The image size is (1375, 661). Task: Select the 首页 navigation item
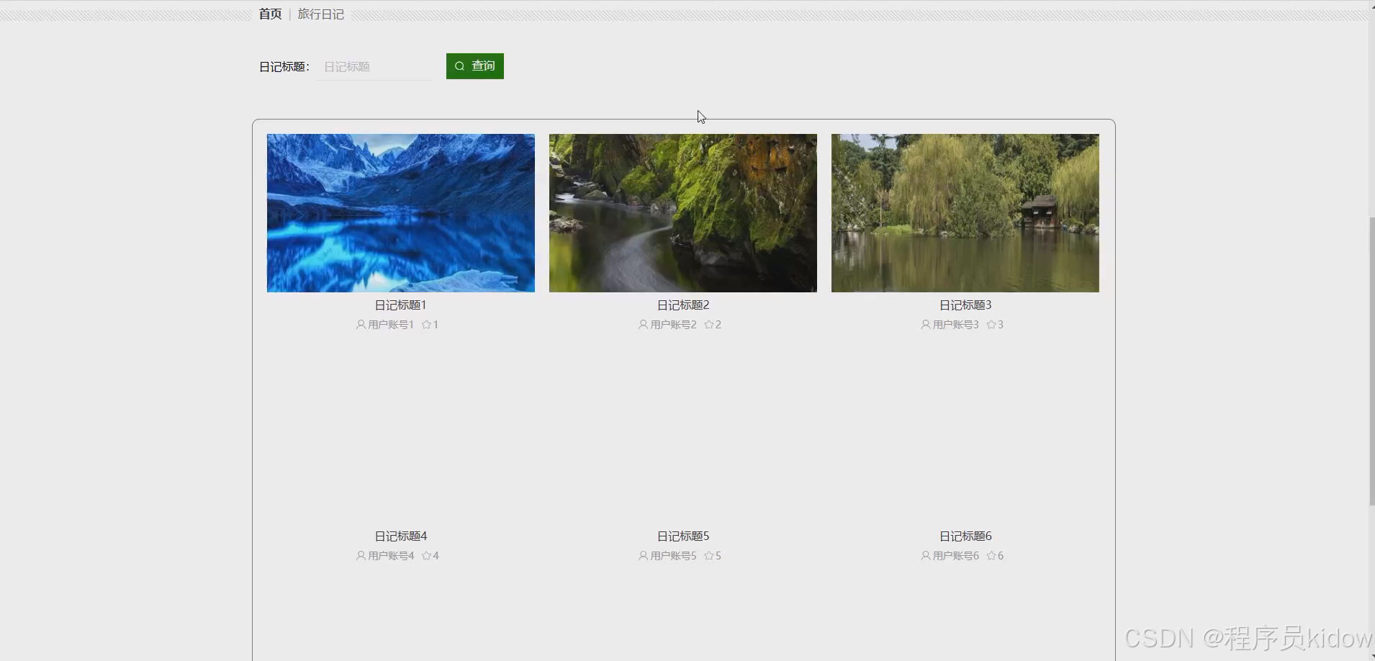coord(269,14)
